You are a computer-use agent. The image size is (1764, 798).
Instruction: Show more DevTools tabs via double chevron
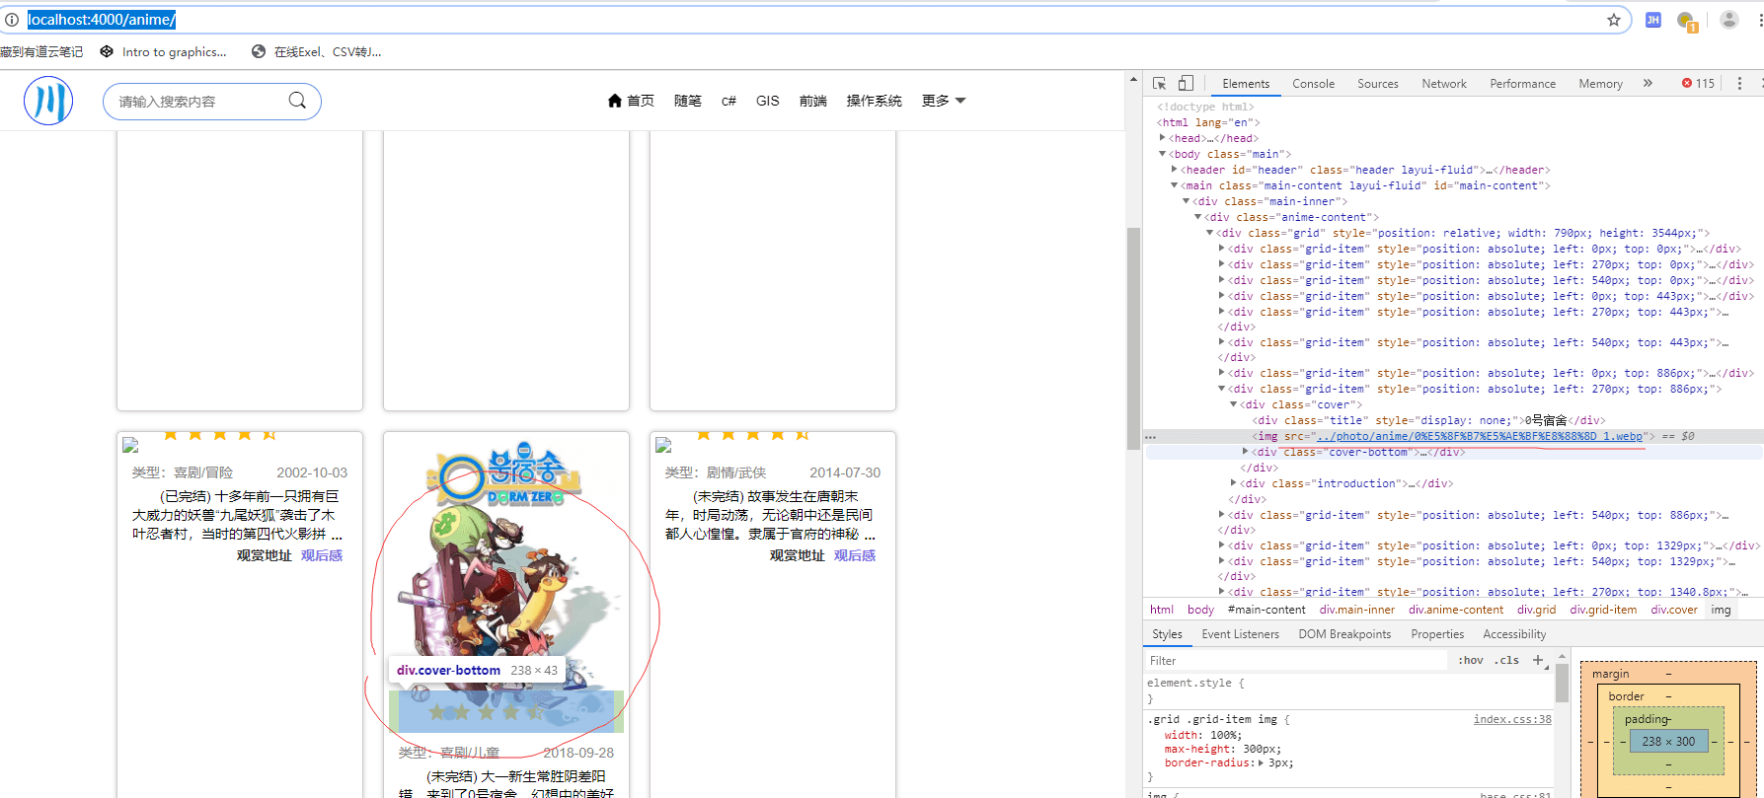pyautogui.click(x=1648, y=84)
